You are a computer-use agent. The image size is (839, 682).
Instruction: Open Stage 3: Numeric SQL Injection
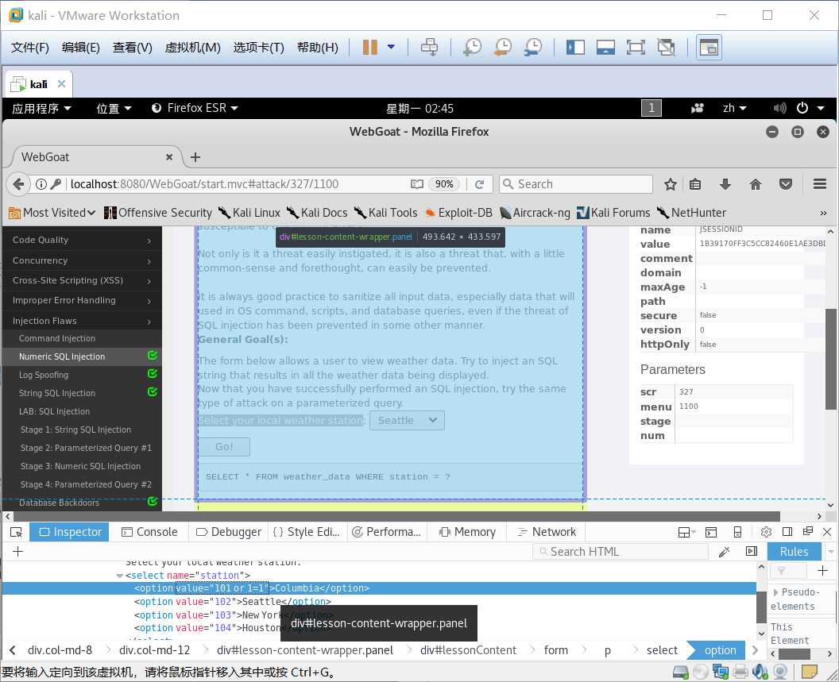pos(80,466)
